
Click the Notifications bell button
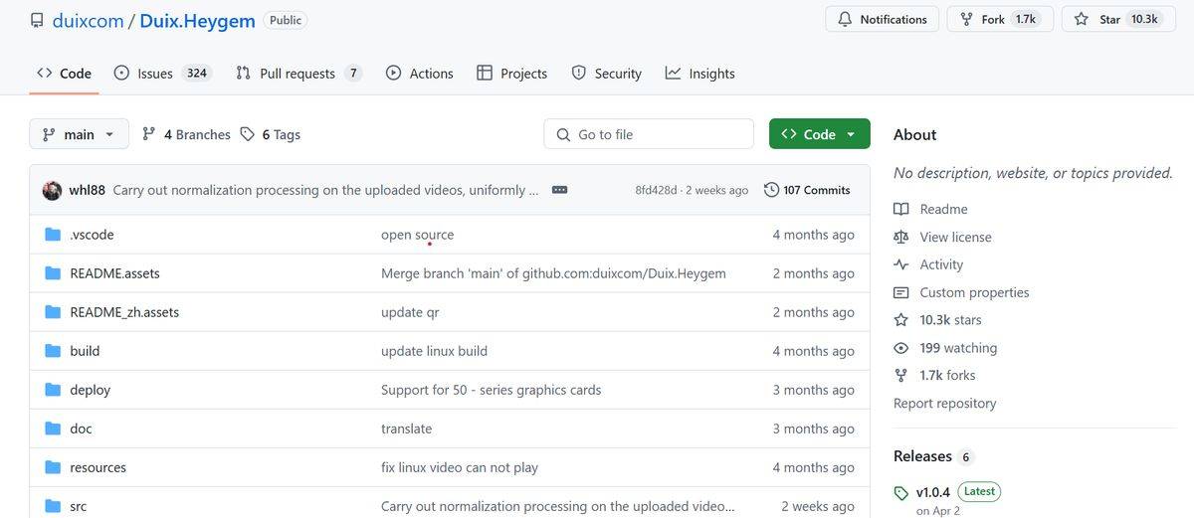882,19
